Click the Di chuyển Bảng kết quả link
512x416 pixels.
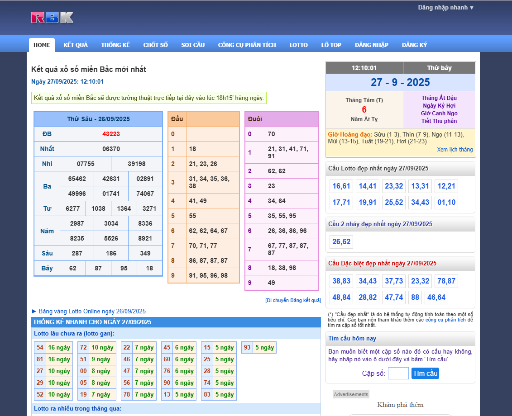coord(293,300)
